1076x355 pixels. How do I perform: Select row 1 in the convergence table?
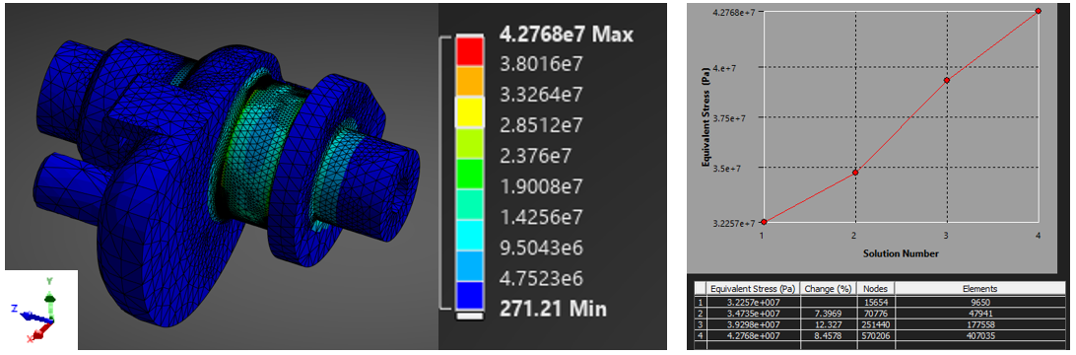(881, 301)
